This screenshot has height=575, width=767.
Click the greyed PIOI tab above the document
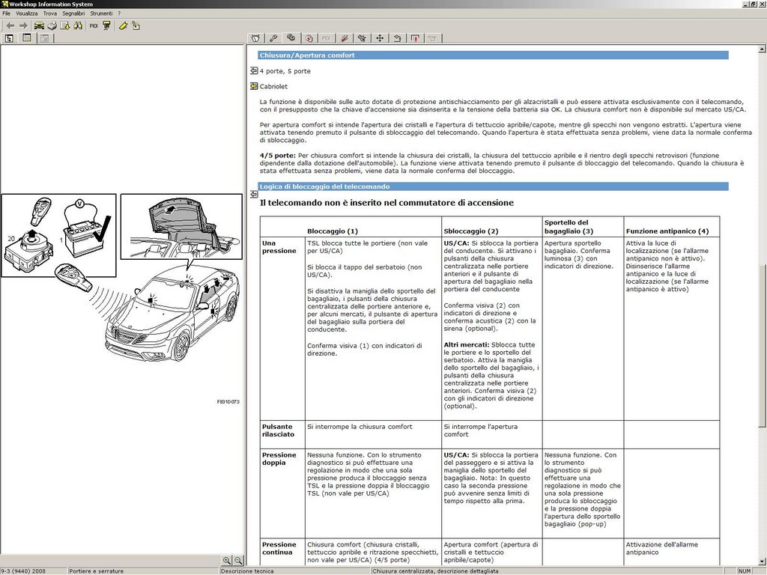click(327, 38)
